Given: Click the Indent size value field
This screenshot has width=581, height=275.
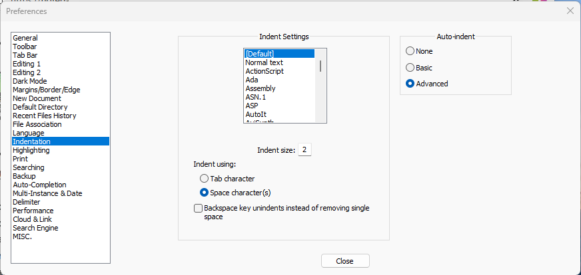Looking at the screenshot, I should click(304, 150).
